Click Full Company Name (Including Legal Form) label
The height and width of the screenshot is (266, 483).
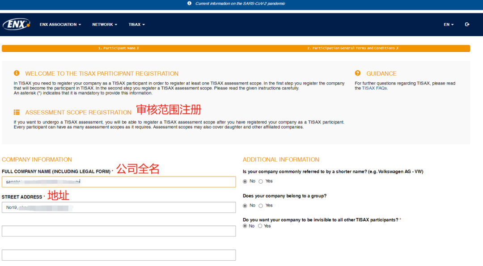tap(56, 172)
